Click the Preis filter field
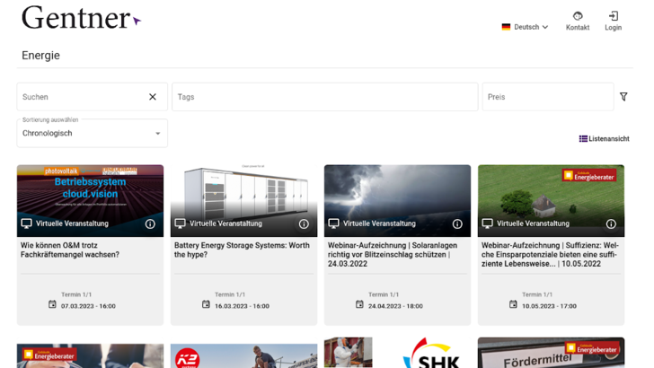 (x=546, y=97)
